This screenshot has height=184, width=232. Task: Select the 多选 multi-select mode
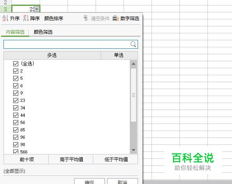point(52,55)
